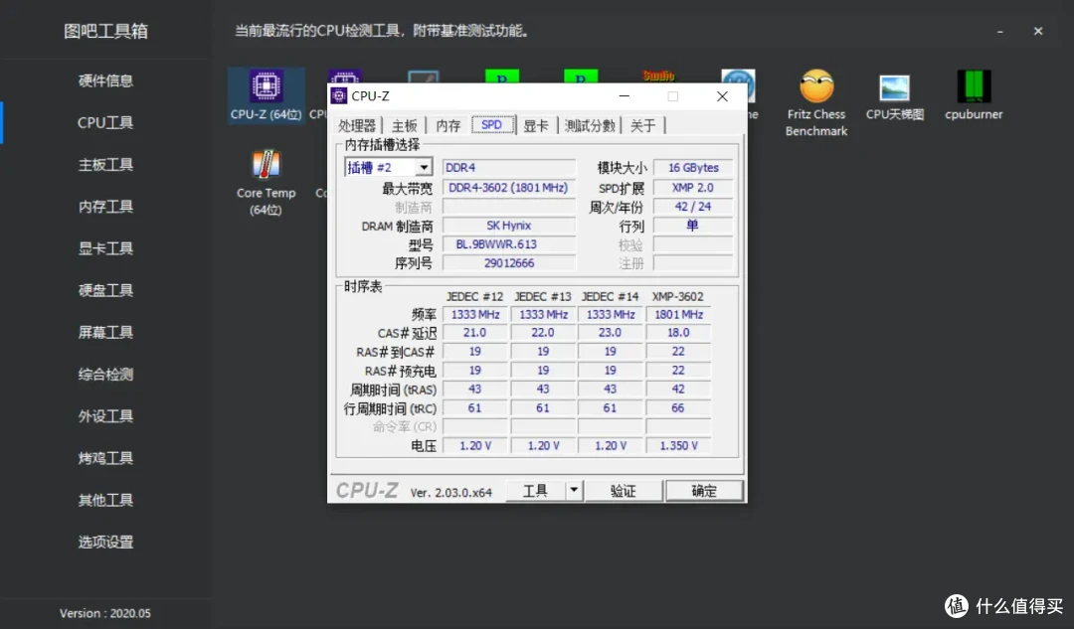Click the 图吧工具箱 title text
Screen dimensions: 1074x629
pos(105,31)
